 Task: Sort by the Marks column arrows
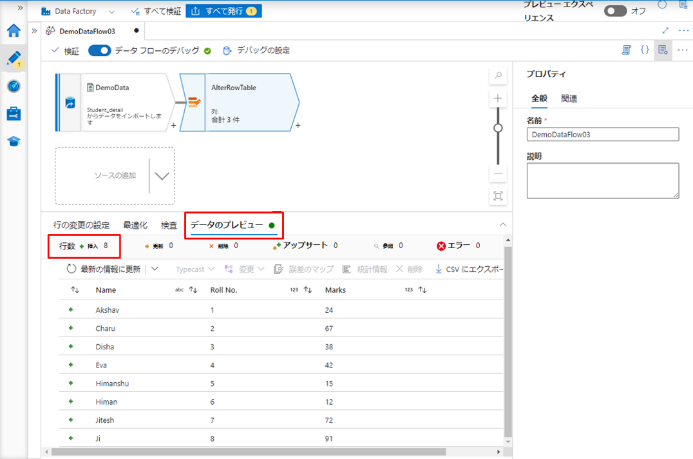coord(422,290)
